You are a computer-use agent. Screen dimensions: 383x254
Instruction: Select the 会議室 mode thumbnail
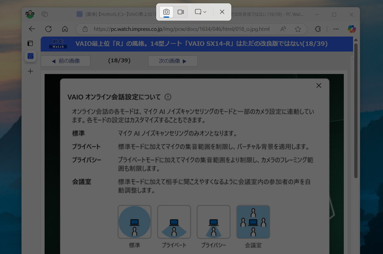click(x=253, y=222)
